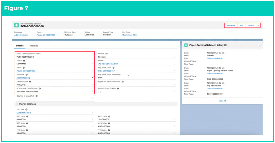Click the Delete button
This screenshot has width=275, height=143.
251,25
